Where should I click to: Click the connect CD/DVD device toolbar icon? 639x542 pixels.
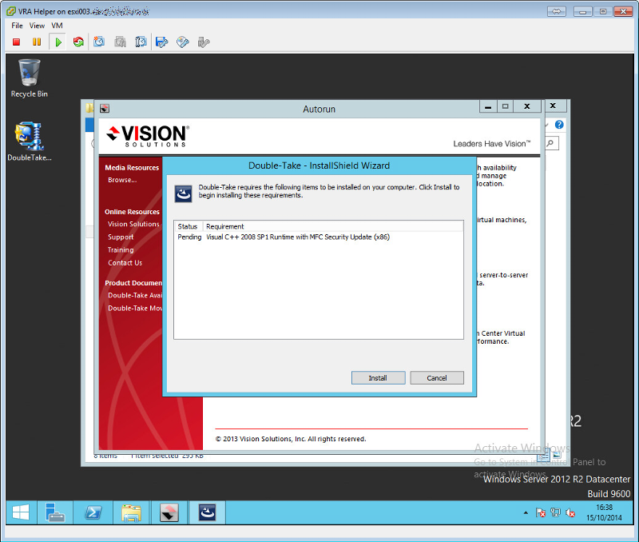183,42
